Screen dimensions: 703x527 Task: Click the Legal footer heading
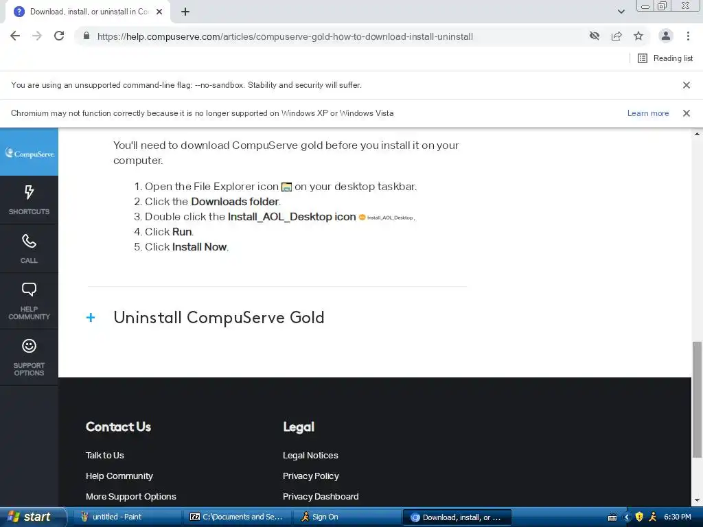(299, 427)
